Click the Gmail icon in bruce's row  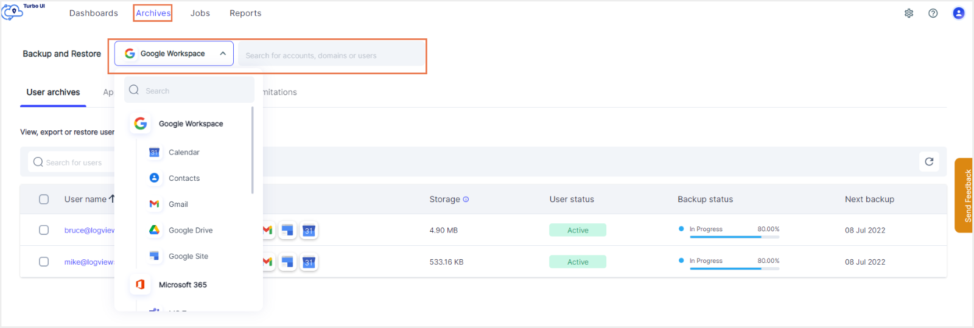pos(267,230)
